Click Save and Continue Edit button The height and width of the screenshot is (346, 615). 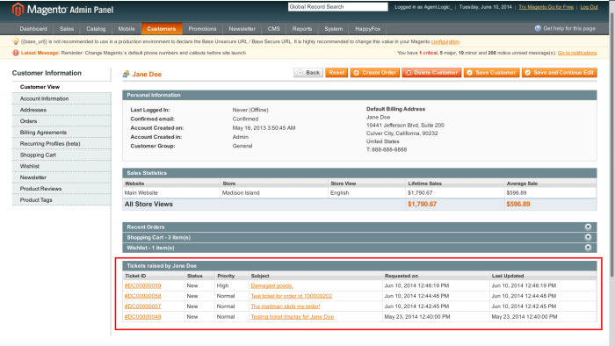click(x=560, y=73)
